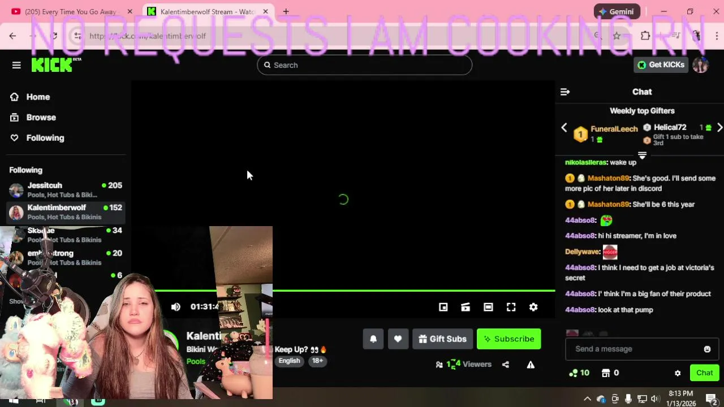Viewport: 724px width, 407px height.
Task: Click the Get KICKs button
Action: (661, 64)
